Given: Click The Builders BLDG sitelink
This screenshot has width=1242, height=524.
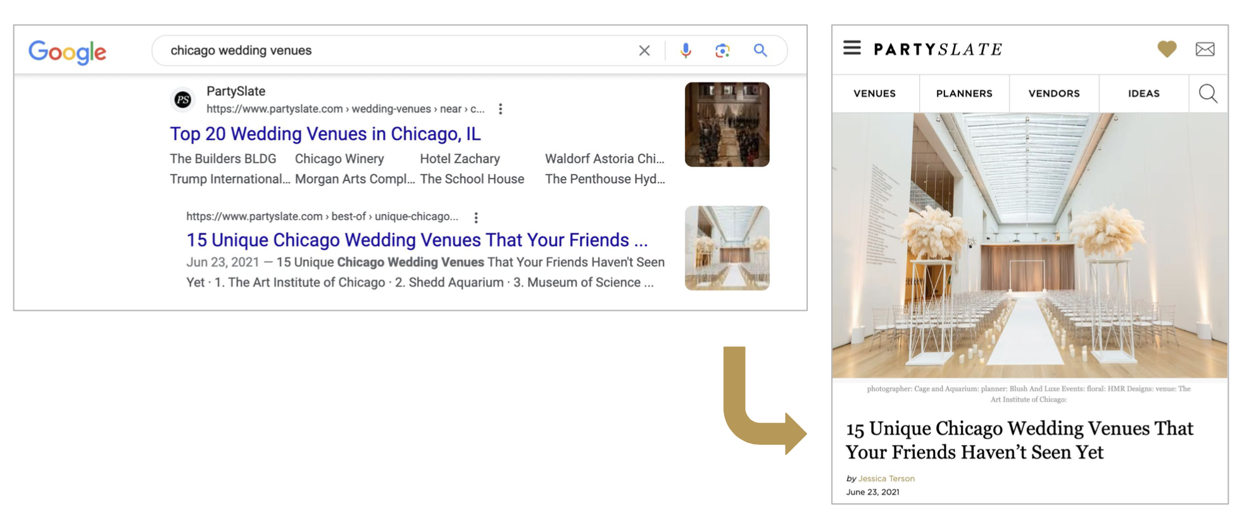Looking at the screenshot, I should pos(223,159).
